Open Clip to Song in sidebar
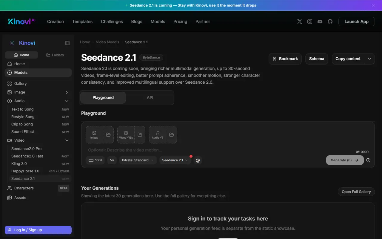This screenshot has width=382, height=239. 40,124
